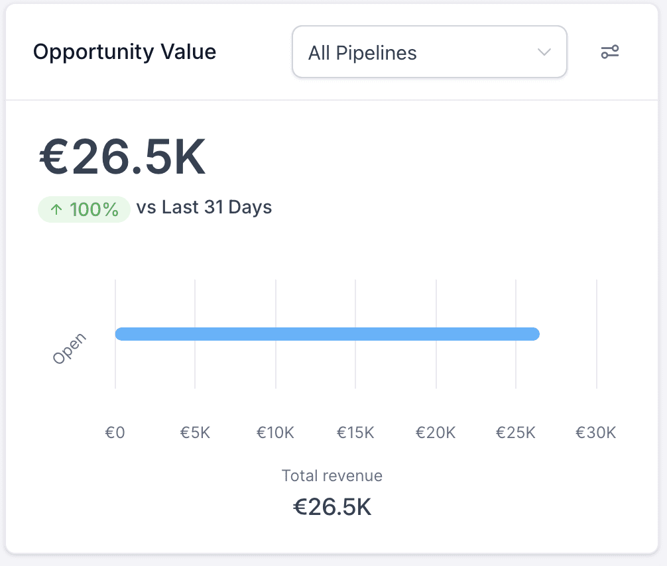Click the €5K axis label
Screen dimensions: 667x566
click(195, 433)
